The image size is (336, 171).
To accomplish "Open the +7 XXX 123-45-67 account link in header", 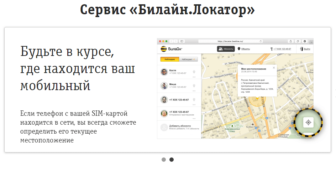I will point(282,49).
